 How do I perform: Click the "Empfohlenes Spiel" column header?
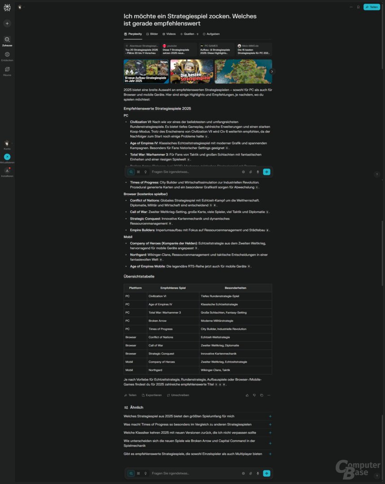point(173,288)
